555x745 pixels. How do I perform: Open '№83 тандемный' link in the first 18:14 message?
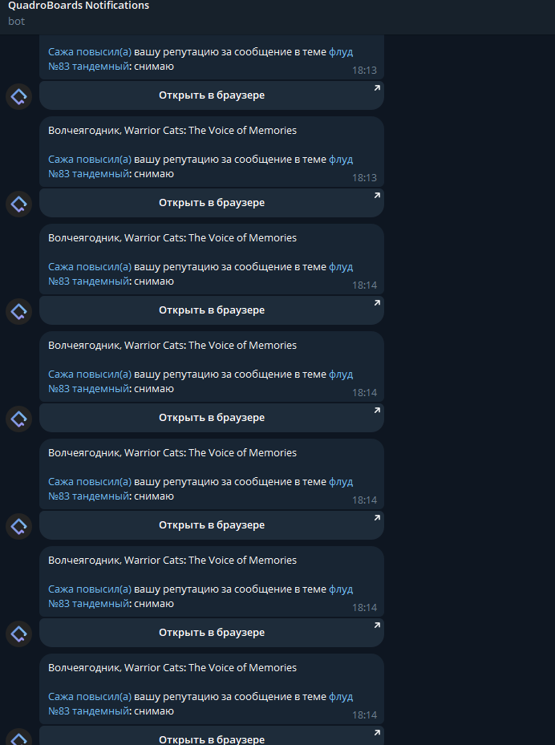coord(88,281)
